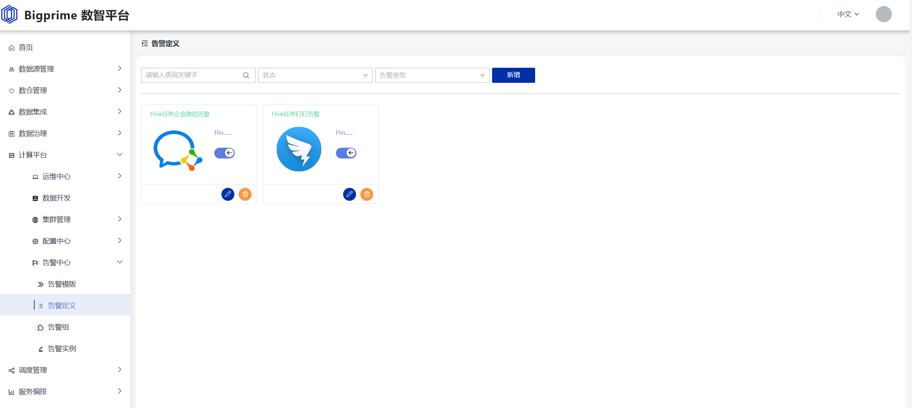Expand the 数据治理 menu chevron
The height and width of the screenshot is (408, 912).
pyautogui.click(x=120, y=133)
